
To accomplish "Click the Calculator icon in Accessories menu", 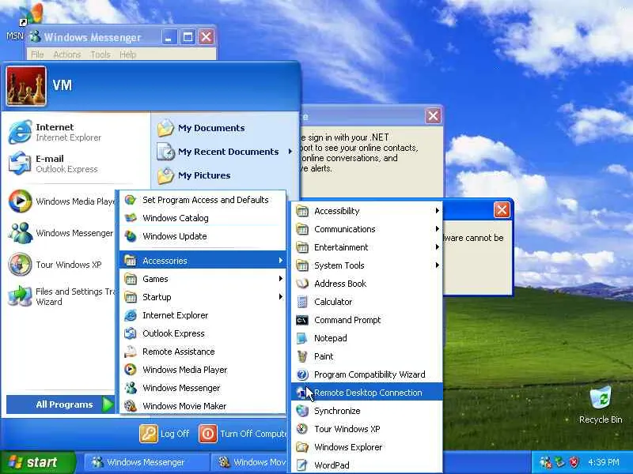I will click(302, 302).
